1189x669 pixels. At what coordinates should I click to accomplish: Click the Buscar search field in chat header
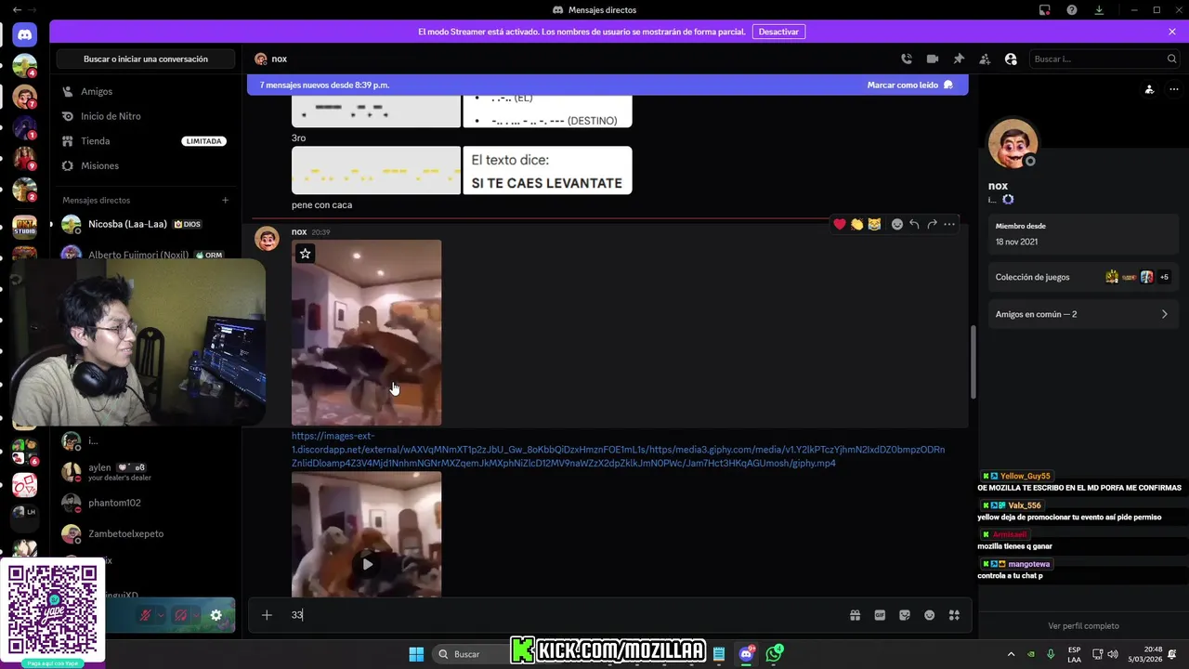pos(1104,59)
